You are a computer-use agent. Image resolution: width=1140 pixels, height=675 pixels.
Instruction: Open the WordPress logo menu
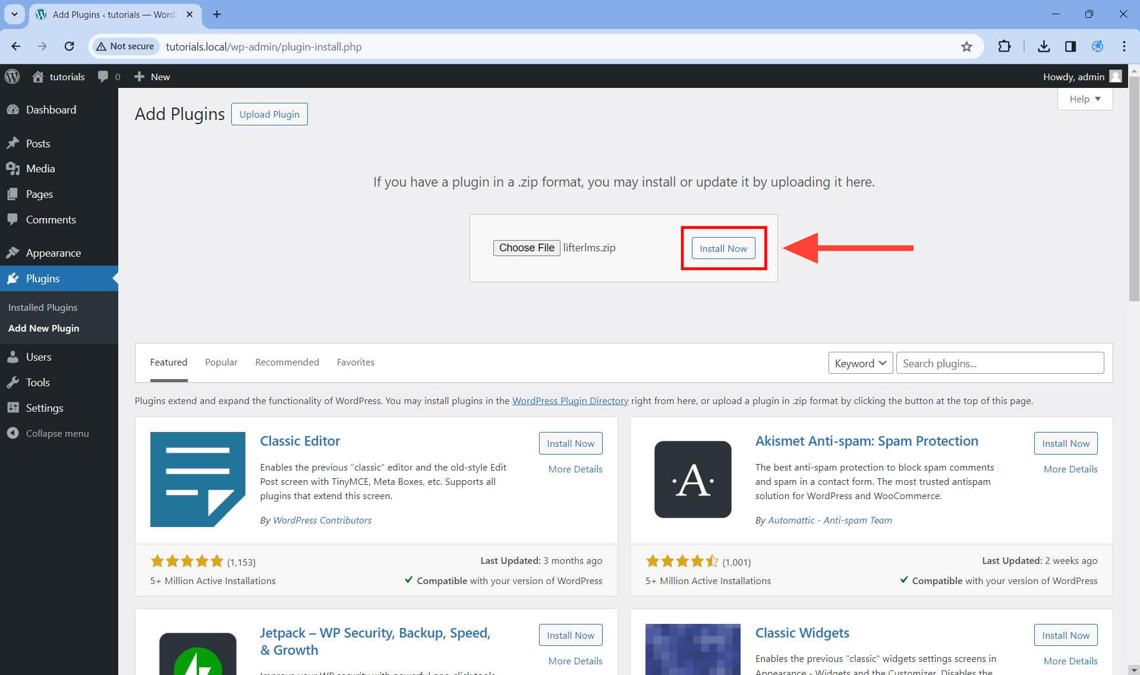(x=12, y=77)
